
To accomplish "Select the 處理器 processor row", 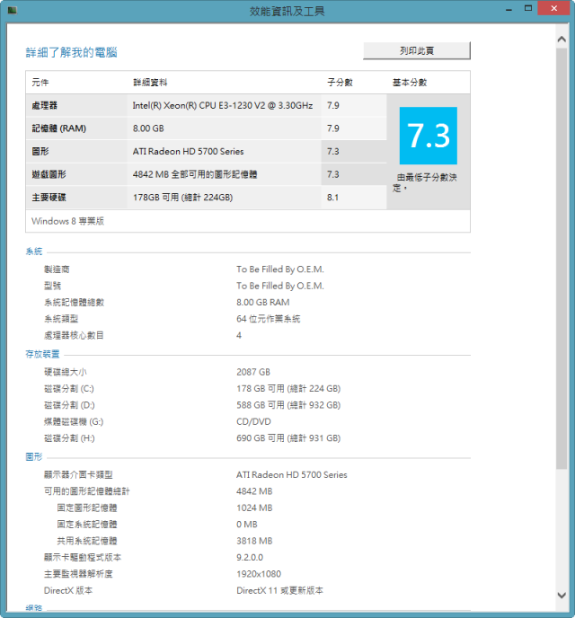I will [206, 105].
